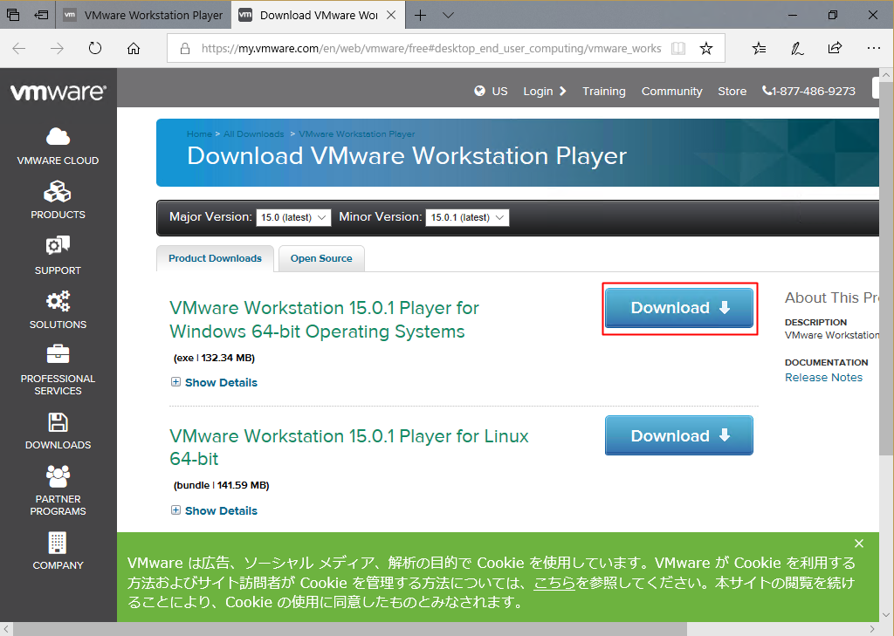Set these tabs aside icon
The width and height of the screenshot is (894, 636).
click(x=41, y=15)
